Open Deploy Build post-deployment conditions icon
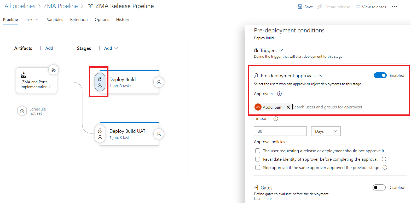This screenshot has height=203, width=411. pos(159,82)
